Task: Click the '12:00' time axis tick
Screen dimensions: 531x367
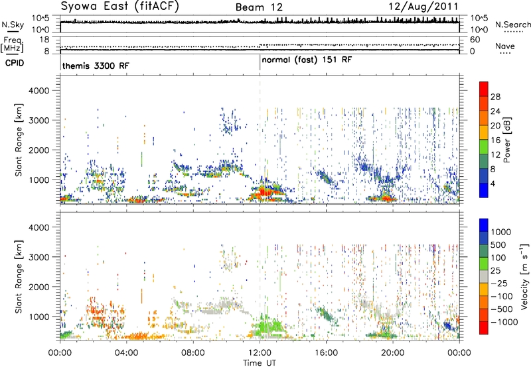Action: (x=260, y=353)
